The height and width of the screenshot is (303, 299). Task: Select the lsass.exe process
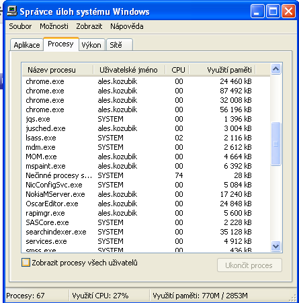point(146,138)
